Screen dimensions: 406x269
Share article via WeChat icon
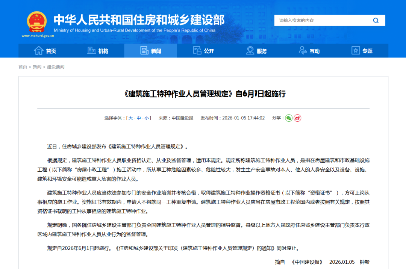pos(289,118)
